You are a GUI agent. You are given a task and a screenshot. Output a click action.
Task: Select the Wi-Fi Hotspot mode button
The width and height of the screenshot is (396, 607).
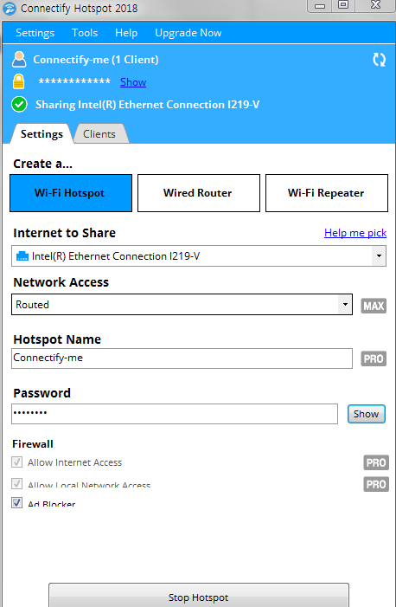pyautogui.click(x=71, y=193)
